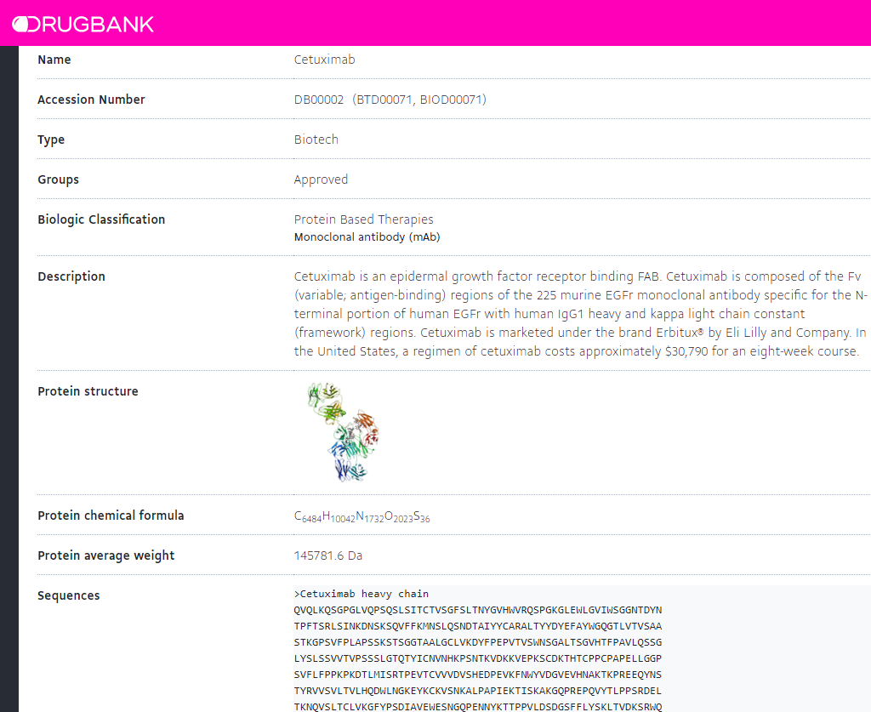Click the Biologic Classification row label
The image size is (871, 712).
coord(101,219)
